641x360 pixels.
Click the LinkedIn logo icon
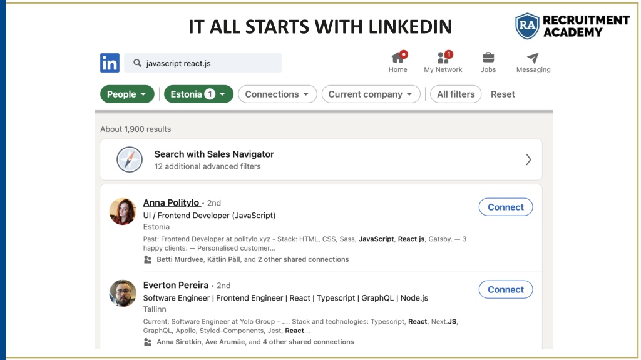pos(110,63)
